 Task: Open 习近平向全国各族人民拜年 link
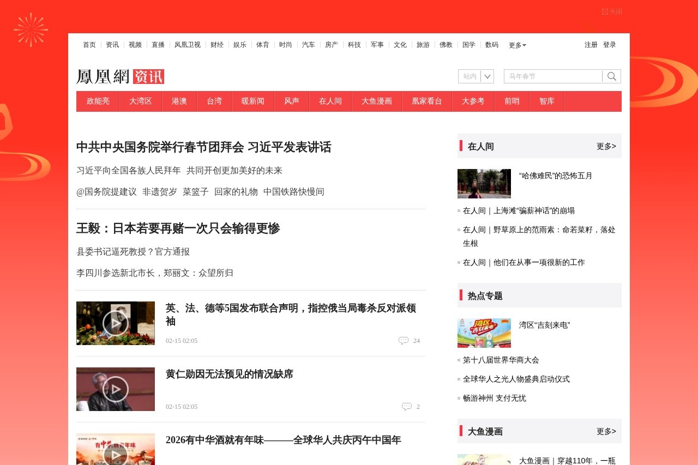click(129, 171)
